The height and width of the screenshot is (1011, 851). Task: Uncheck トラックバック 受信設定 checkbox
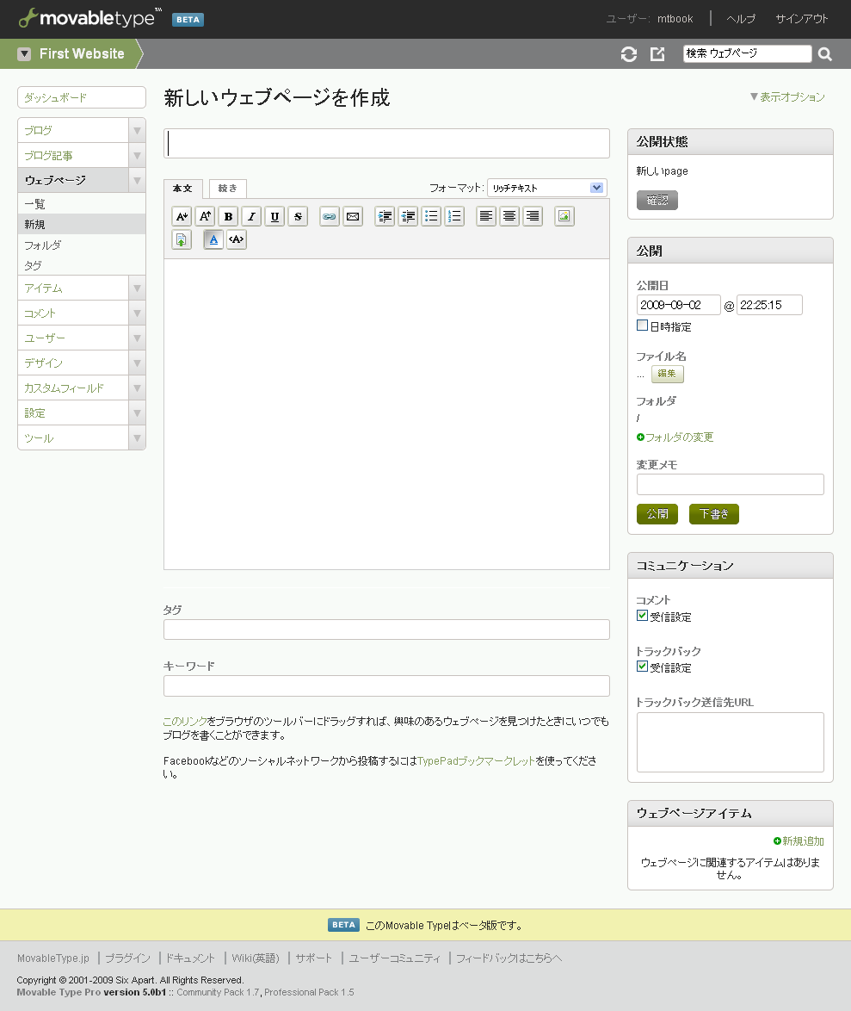point(642,667)
